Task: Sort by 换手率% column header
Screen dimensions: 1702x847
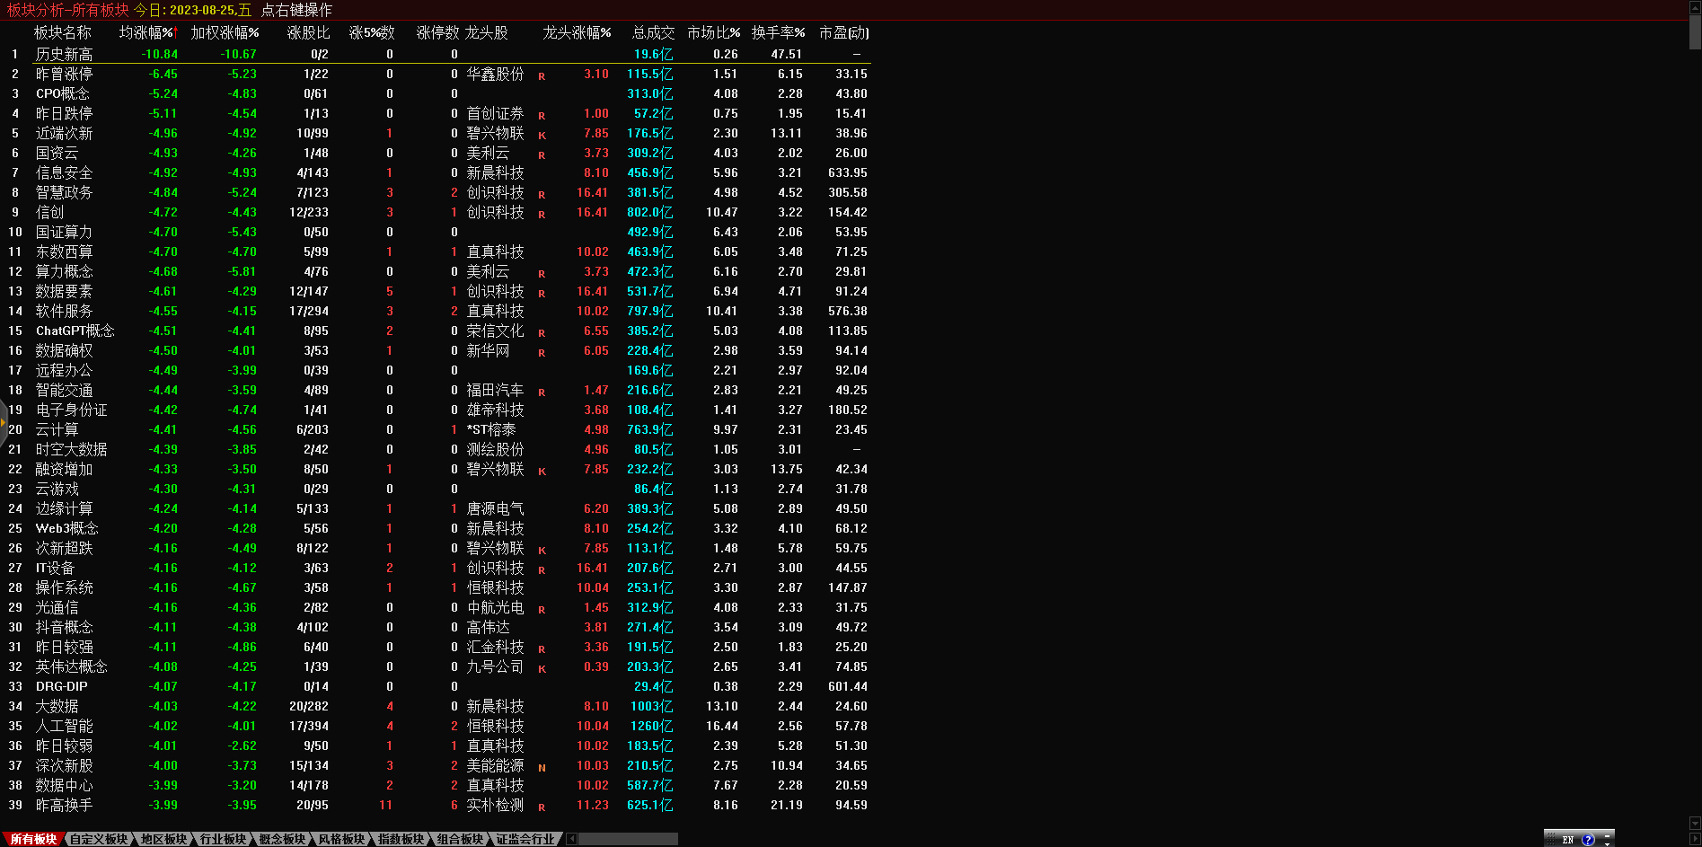Action: [x=778, y=32]
